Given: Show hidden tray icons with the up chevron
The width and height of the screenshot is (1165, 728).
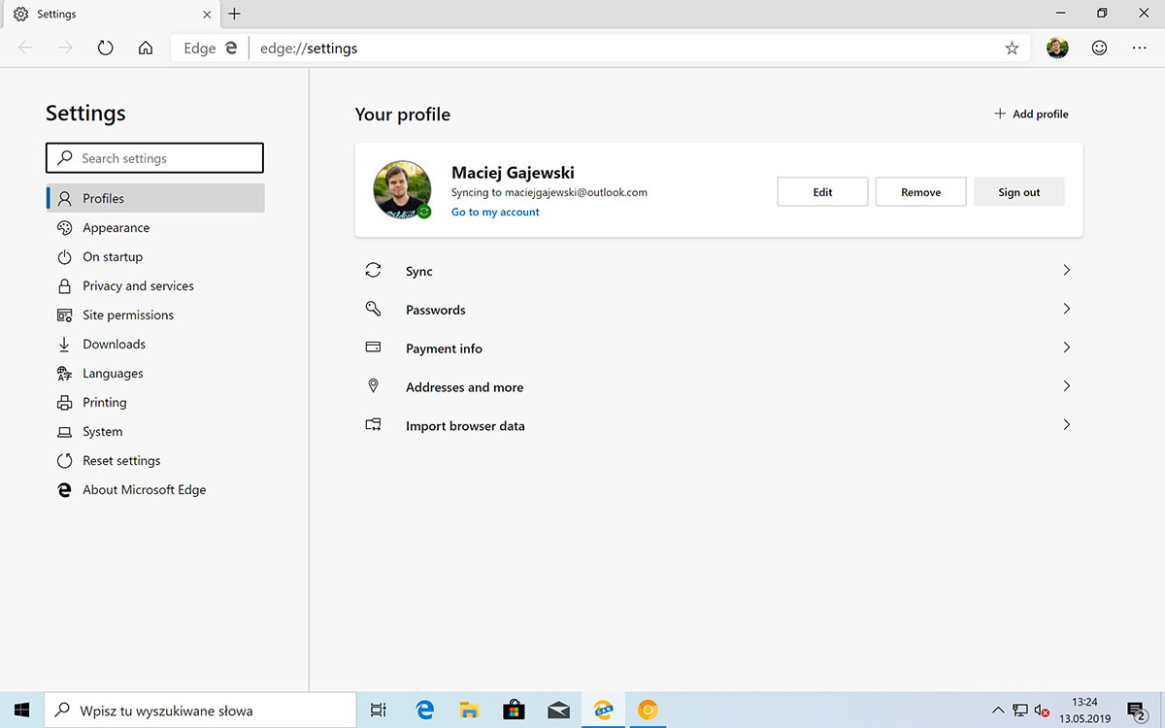Looking at the screenshot, I should pyautogui.click(x=997, y=711).
